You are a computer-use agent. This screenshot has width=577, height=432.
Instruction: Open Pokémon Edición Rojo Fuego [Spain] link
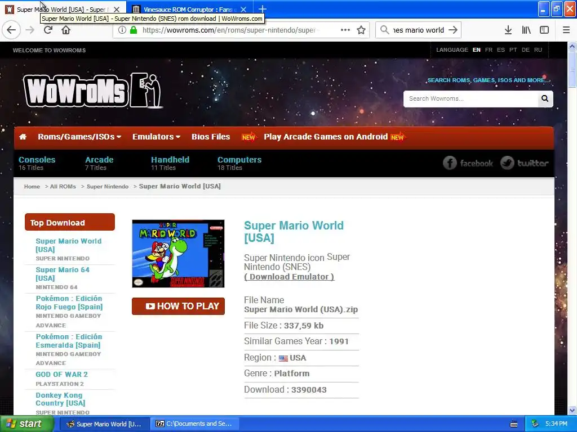(69, 303)
